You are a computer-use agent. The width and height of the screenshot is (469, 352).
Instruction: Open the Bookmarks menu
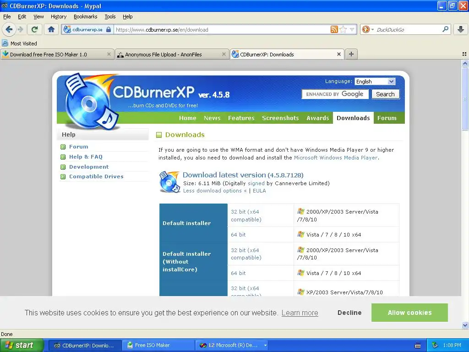point(85,16)
